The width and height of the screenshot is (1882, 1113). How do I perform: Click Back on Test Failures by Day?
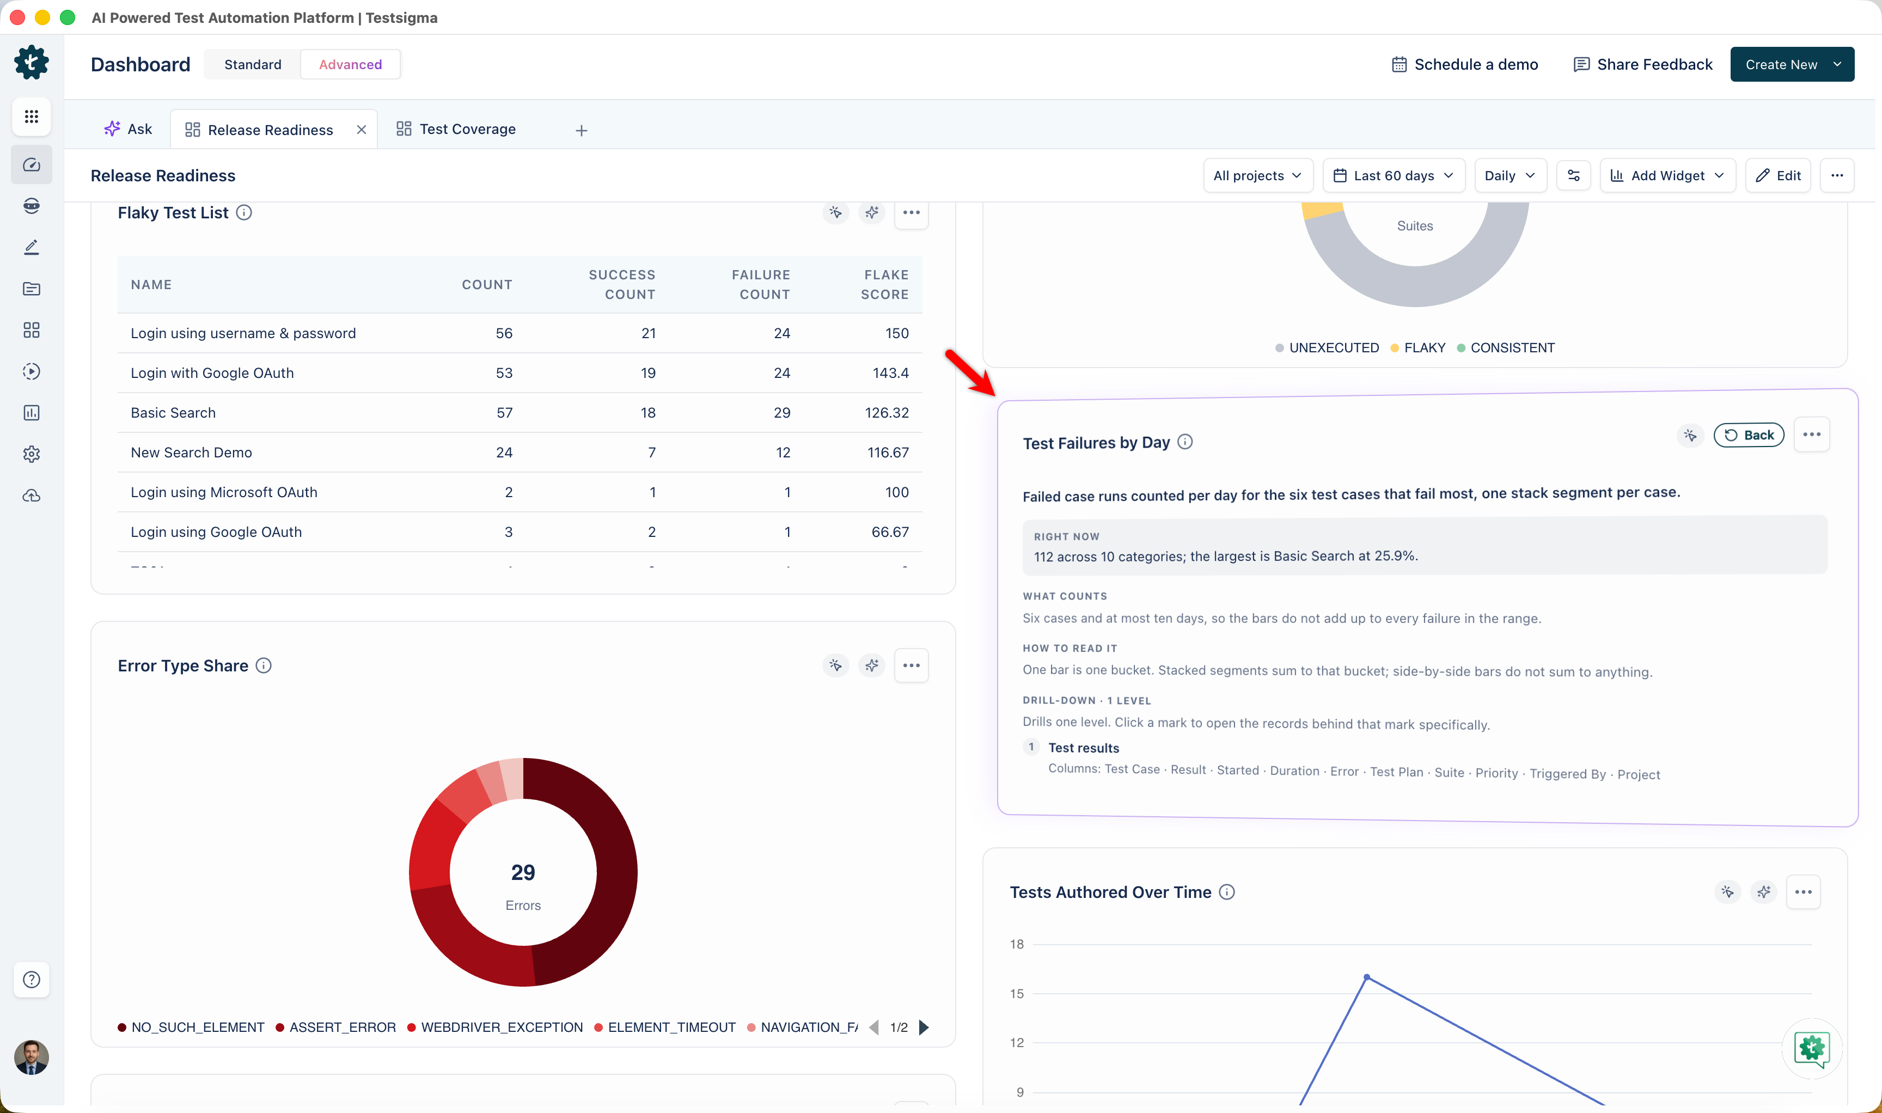(x=1749, y=435)
